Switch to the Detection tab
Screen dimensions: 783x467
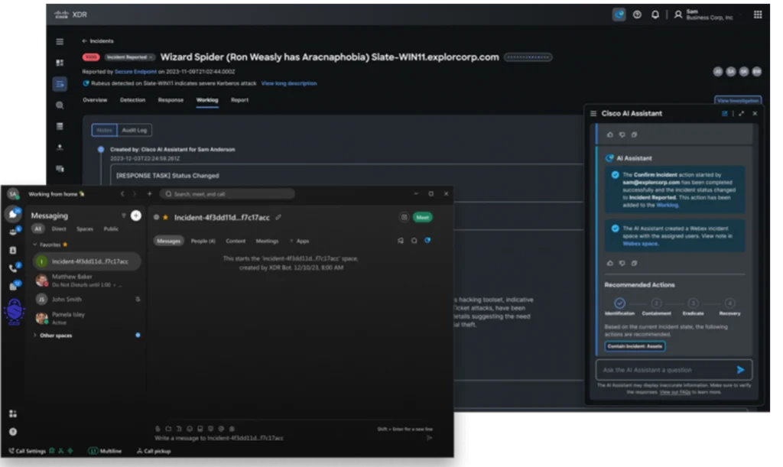click(x=132, y=100)
